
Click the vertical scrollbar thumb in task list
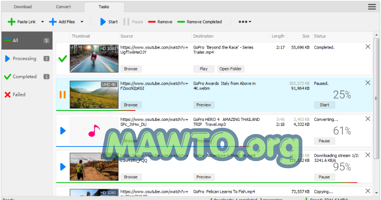(376, 99)
